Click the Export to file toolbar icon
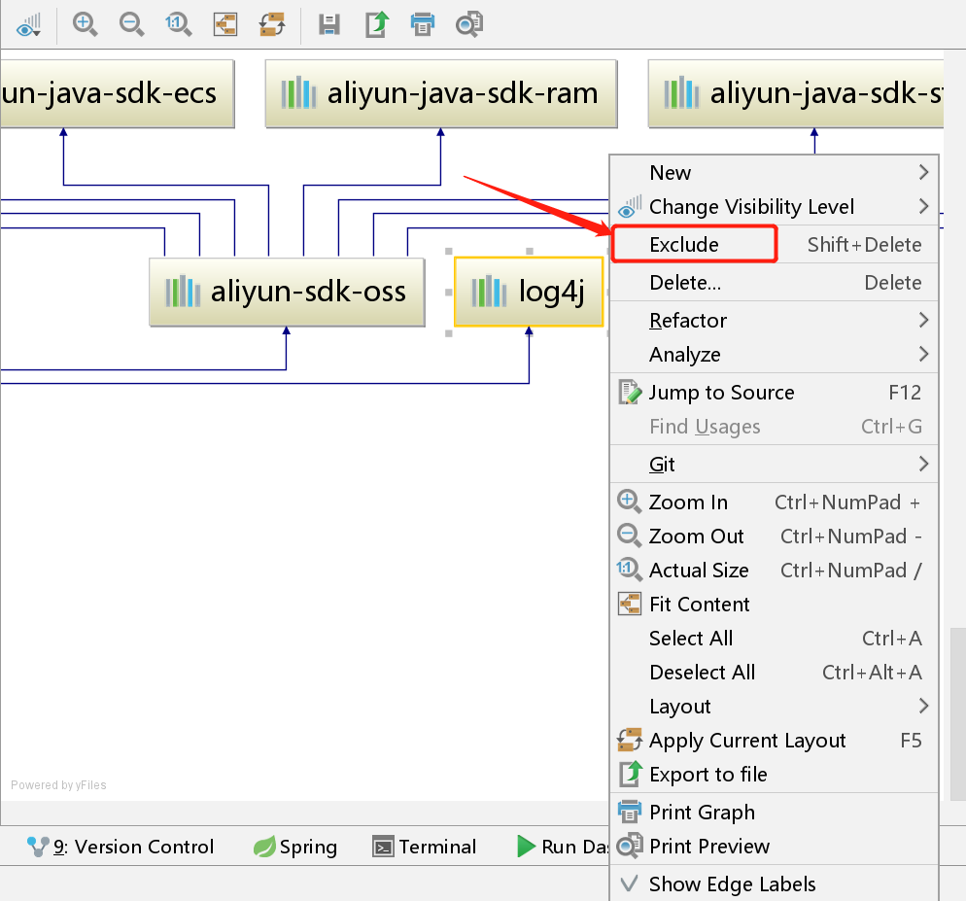 point(376,24)
